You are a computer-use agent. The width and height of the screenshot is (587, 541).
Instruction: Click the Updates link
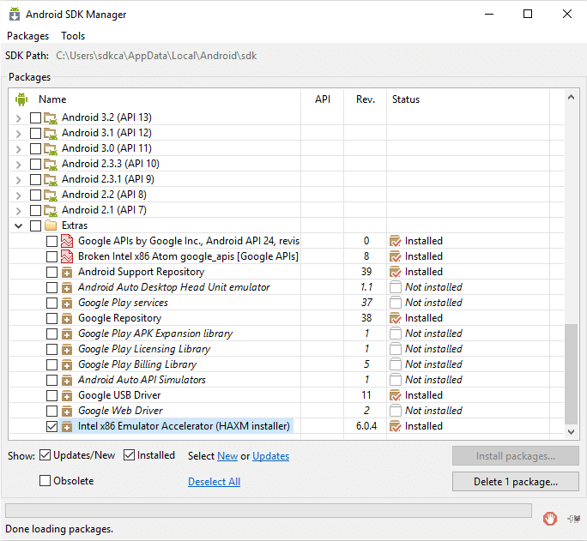click(x=270, y=456)
